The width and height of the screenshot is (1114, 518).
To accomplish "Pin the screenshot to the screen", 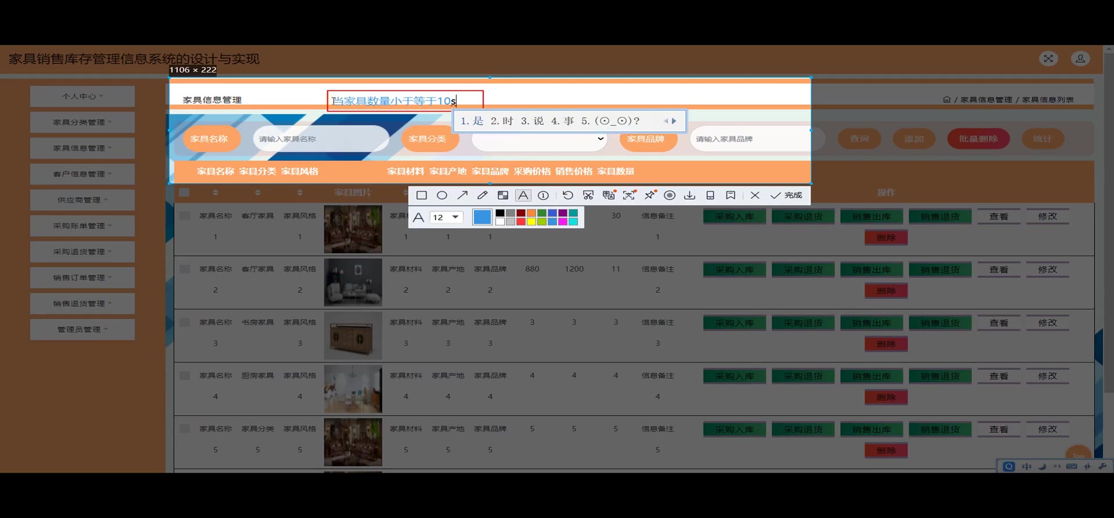I will pyautogui.click(x=650, y=195).
